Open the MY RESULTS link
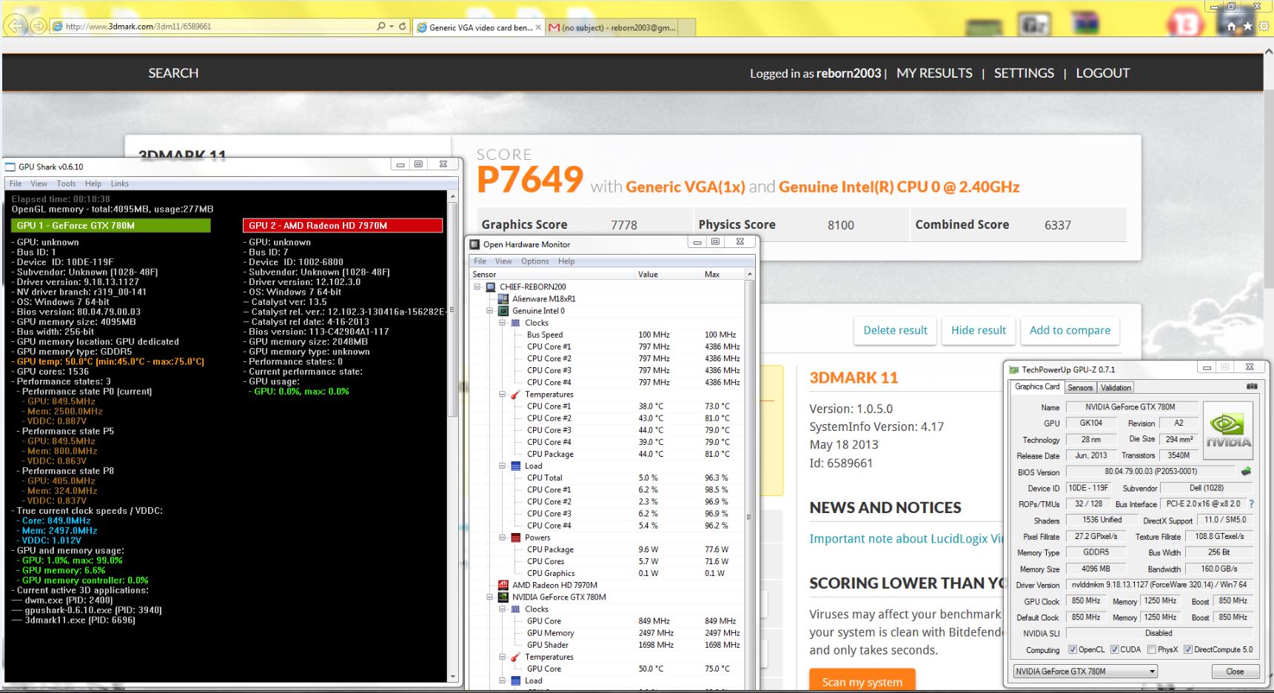 pos(934,73)
